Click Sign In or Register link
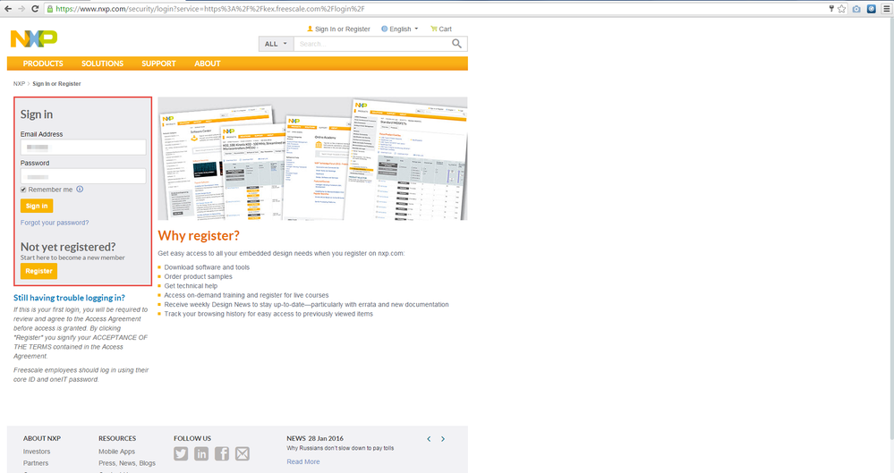Image resolution: width=894 pixels, height=473 pixels. coord(338,30)
